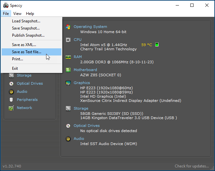Open Optical Drives section in sidebar
The image size is (215, 171).
tap(30, 83)
